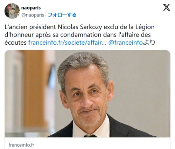Viewport: 175px width, 149px height.
Task: Click the tweet text mentioning Légion d'honneur
Action: point(80,35)
